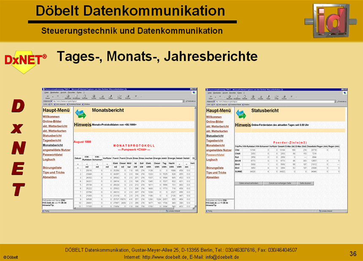This screenshot has height=261, width=363.
Task: Click Suchen search icon in Monatsbericht window
Action: 94,97
